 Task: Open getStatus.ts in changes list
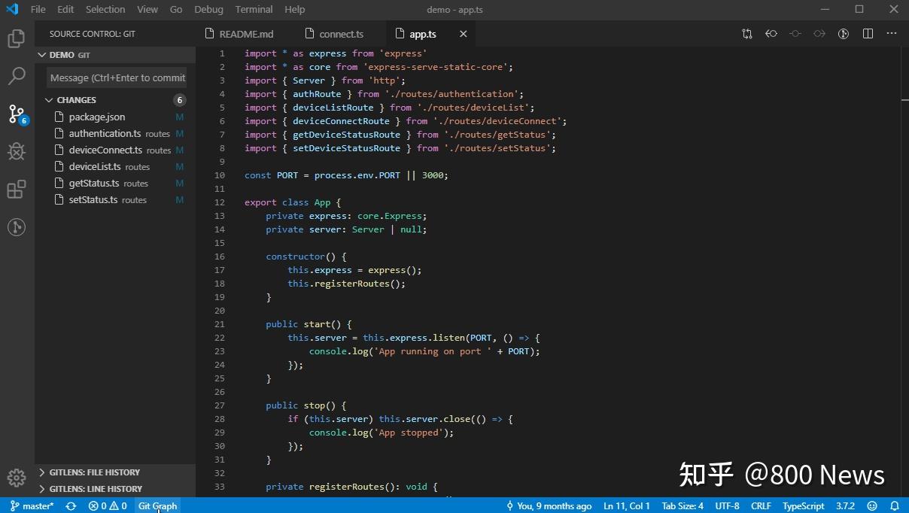[x=115, y=184]
